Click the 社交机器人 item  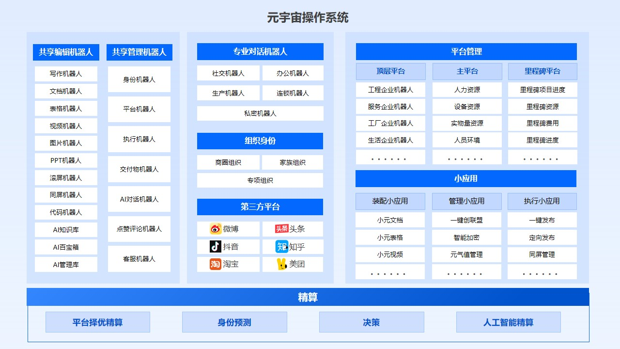click(228, 73)
